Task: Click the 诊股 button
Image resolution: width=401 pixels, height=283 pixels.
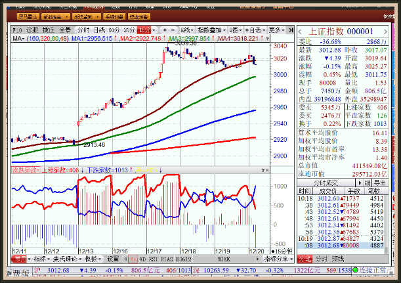Action: pyautogui.click(x=32, y=30)
